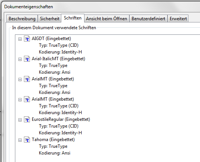This screenshot has width=200, height=162.
Task: Select the Arial-ItalicMT (Eingebettet) row
Action: pos(58,59)
